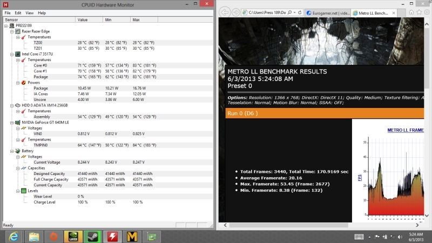The height and width of the screenshot is (243, 432).
Task: Click the Sensor column header
Action: click(x=39, y=20)
